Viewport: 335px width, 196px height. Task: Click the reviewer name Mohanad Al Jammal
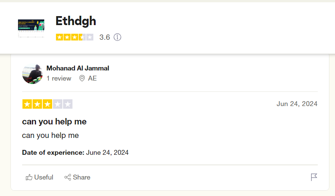[x=78, y=68]
